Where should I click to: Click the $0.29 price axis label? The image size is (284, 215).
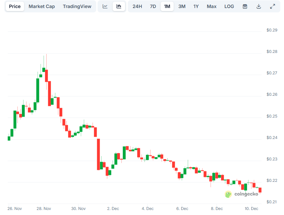[x=272, y=30]
